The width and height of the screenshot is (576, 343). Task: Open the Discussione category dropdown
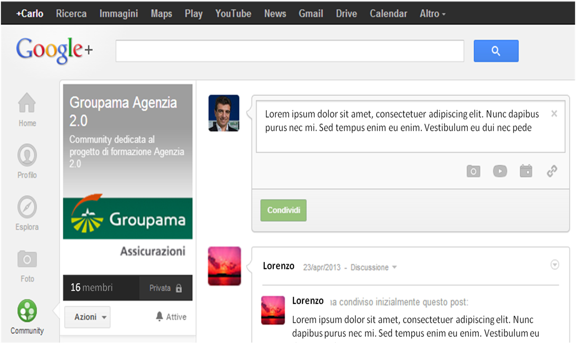(373, 267)
